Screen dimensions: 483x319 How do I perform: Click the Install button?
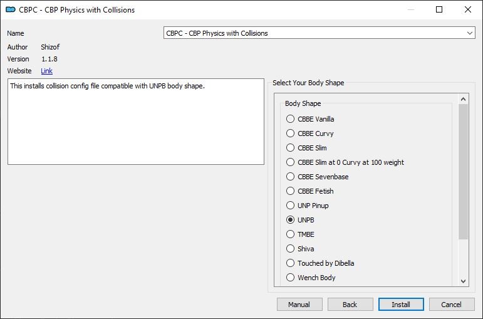coord(401,305)
